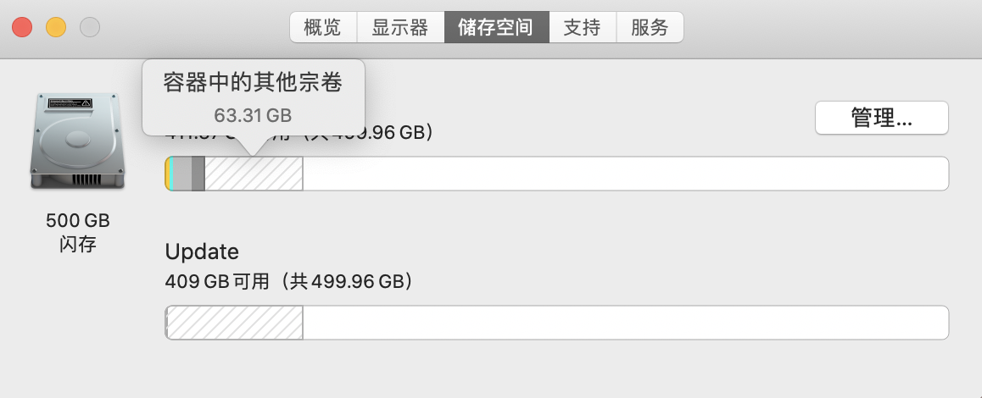Click the 500 GB 闪存 label
The width and height of the screenshot is (982, 398).
[78, 232]
